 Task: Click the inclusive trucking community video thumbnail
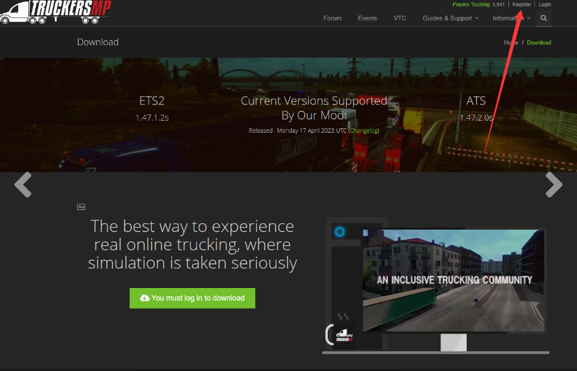[453, 280]
